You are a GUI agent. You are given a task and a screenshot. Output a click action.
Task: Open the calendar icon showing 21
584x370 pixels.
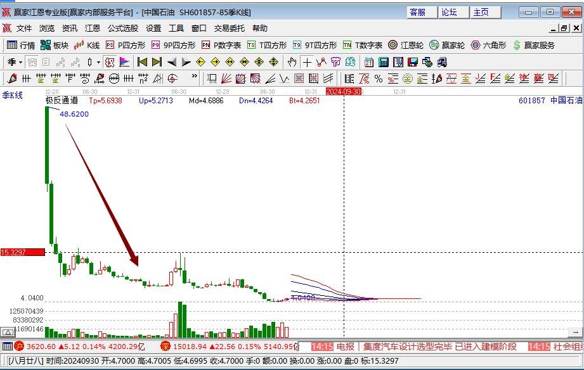click(x=368, y=62)
